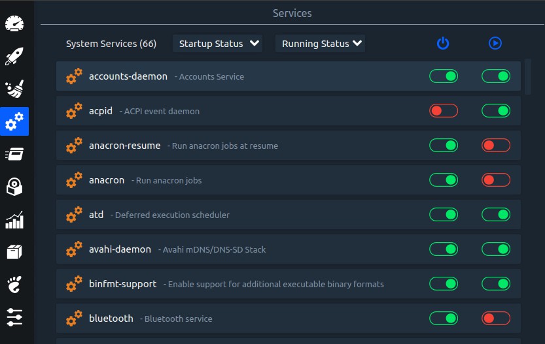Open the Settings sliders icon in sidebar

[x=14, y=317]
